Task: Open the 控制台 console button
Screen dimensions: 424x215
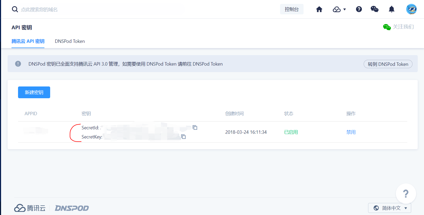Action: (x=292, y=9)
